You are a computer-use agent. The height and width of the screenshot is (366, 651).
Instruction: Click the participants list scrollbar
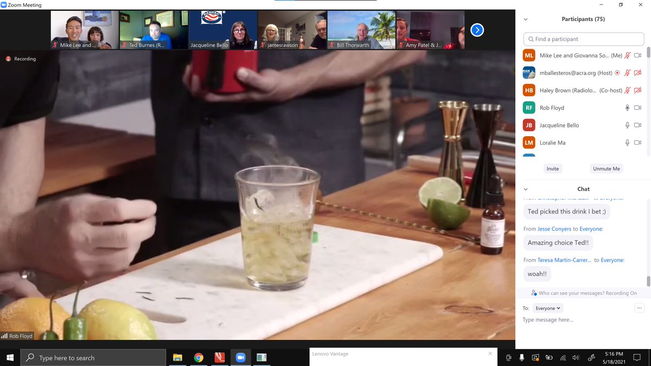(x=648, y=52)
